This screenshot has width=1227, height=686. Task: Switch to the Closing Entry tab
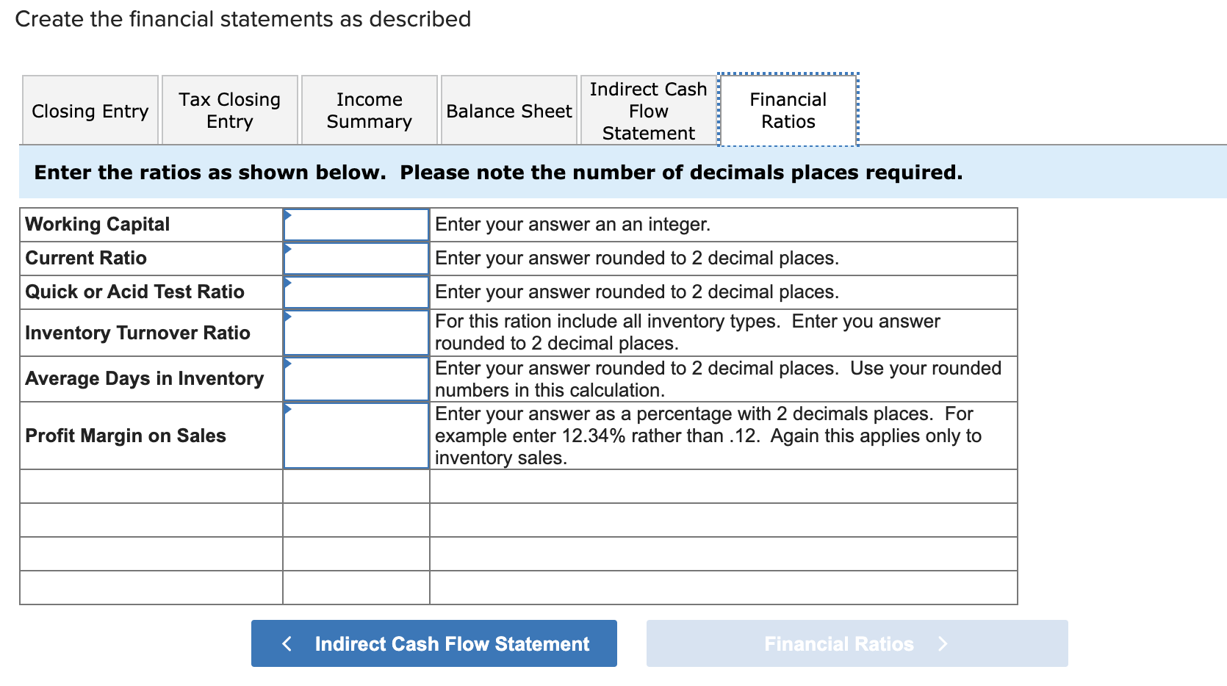[90, 110]
